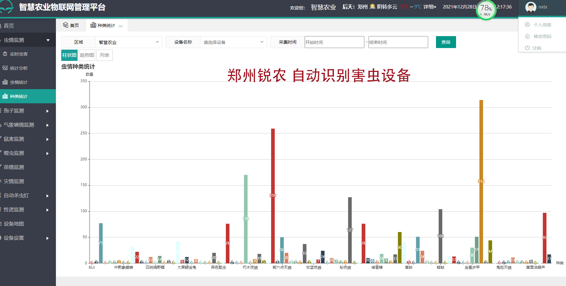Switch to 趋势图 view
Screen dimensions: 566x286
click(87, 55)
